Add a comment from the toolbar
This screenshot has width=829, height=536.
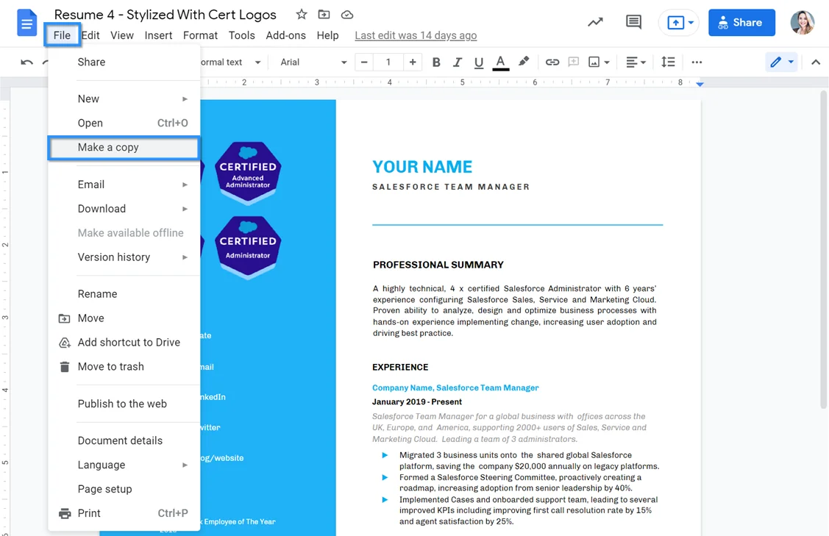click(x=573, y=62)
